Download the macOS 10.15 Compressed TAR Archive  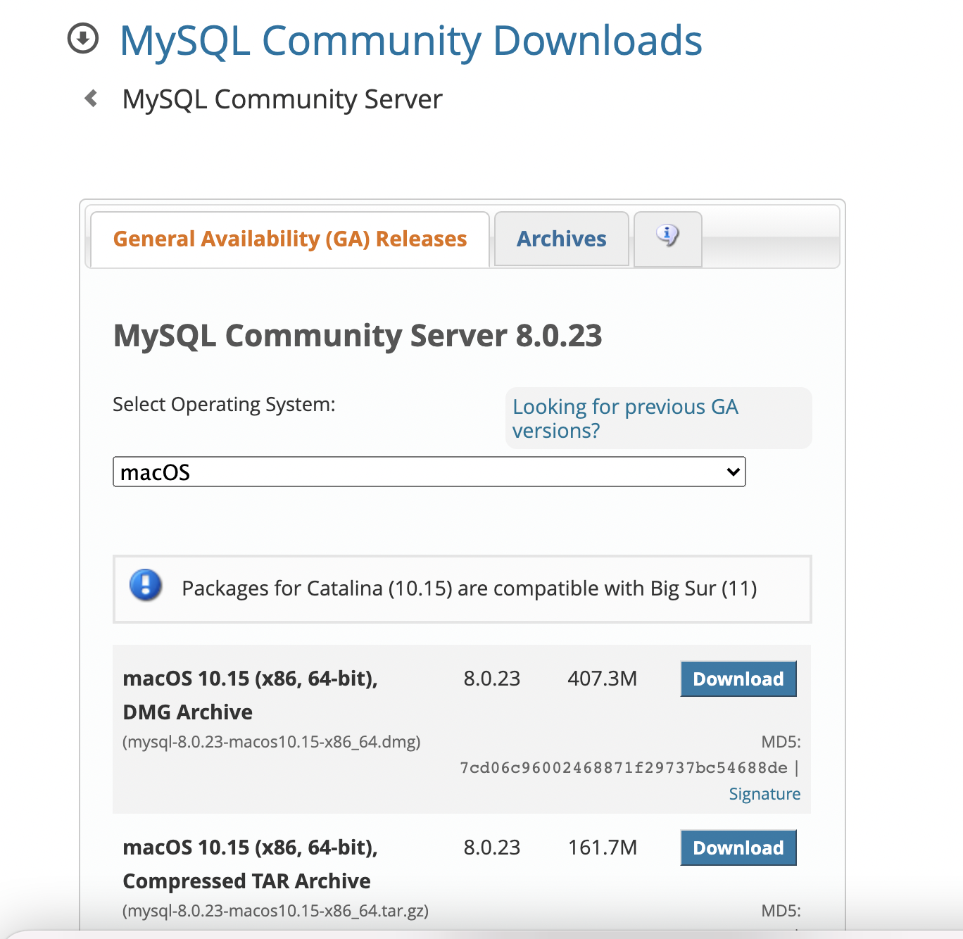[738, 847]
